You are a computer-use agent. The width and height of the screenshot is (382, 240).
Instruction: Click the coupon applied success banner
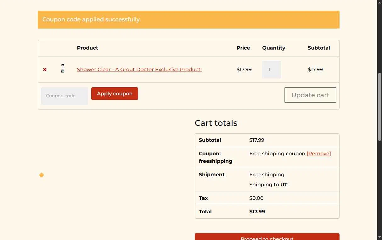(188, 19)
